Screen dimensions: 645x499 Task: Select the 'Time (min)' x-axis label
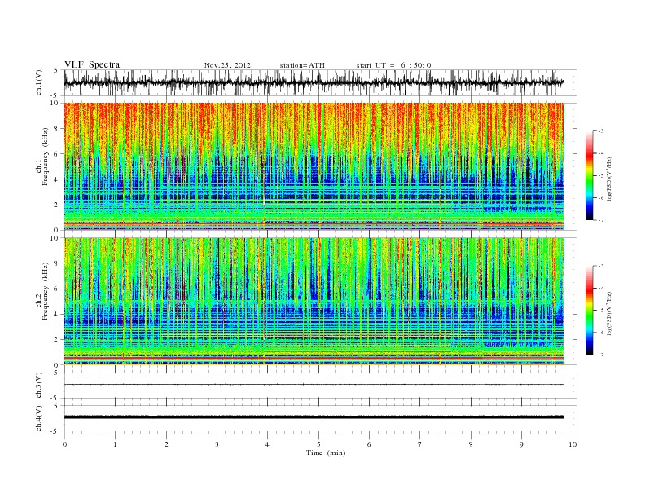(326, 453)
